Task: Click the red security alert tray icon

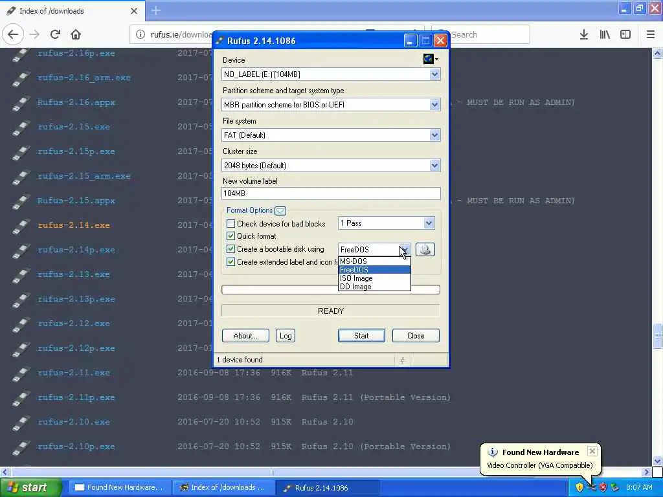Action: (603, 487)
